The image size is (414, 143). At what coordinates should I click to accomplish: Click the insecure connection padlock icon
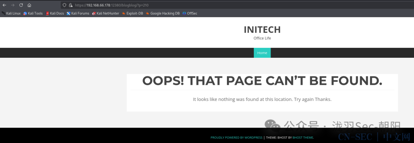[70, 5]
